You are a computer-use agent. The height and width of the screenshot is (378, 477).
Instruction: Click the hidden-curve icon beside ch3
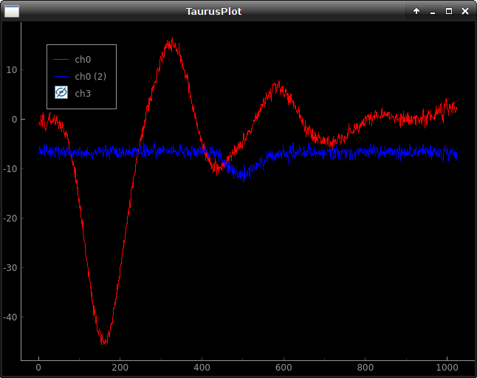click(61, 92)
